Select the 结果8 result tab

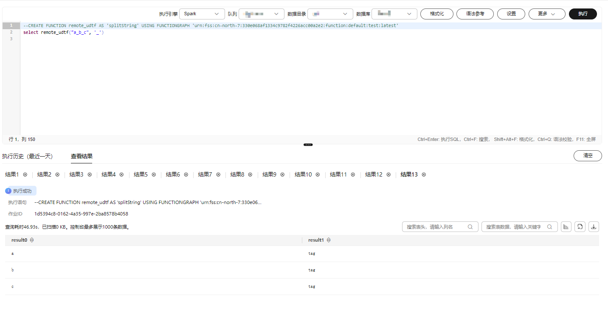237,174
